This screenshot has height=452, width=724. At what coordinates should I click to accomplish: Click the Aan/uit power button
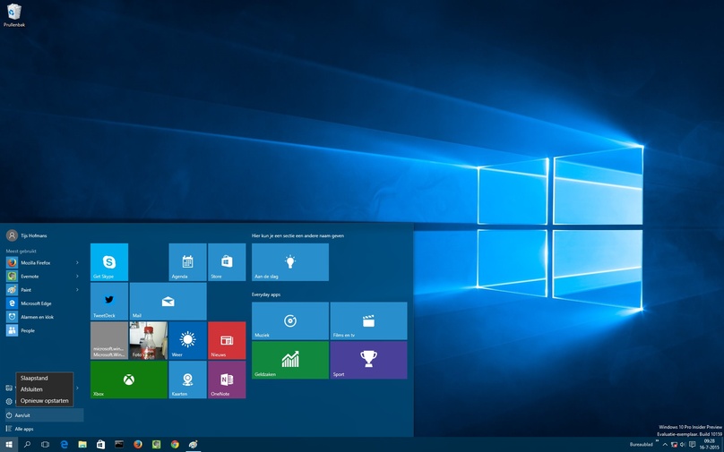(x=44, y=415)
